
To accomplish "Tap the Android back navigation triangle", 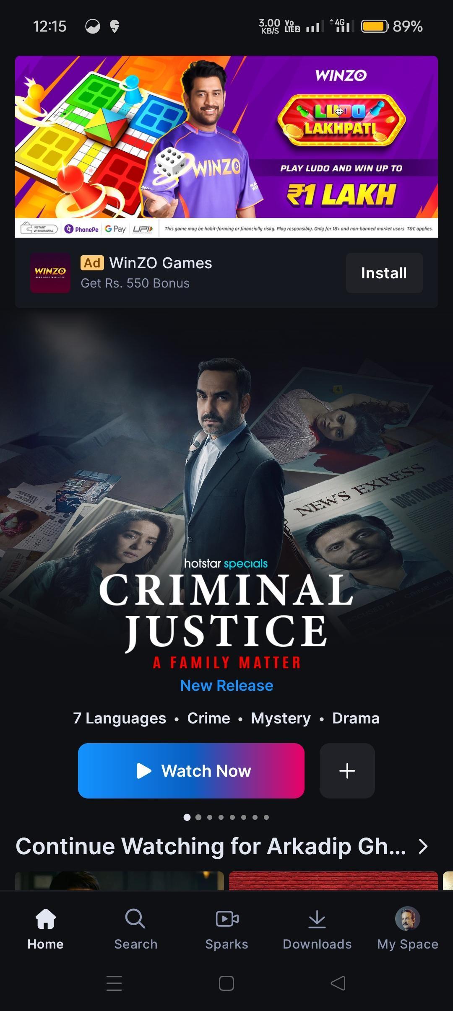I will (338, 983).
